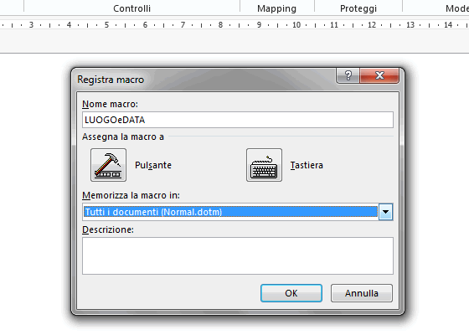Viewport: 469px width, 335px height.
Task: Click the Pulsante label text
Action: 153,165
